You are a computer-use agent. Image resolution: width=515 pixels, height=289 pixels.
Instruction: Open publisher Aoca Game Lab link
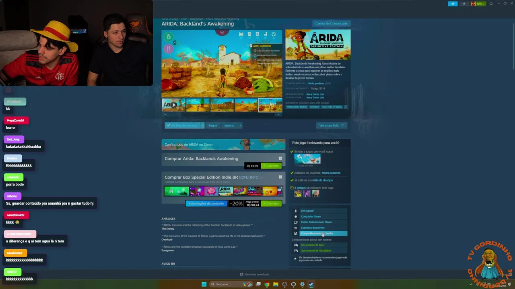pyautogui.click(x=315, y=98)
